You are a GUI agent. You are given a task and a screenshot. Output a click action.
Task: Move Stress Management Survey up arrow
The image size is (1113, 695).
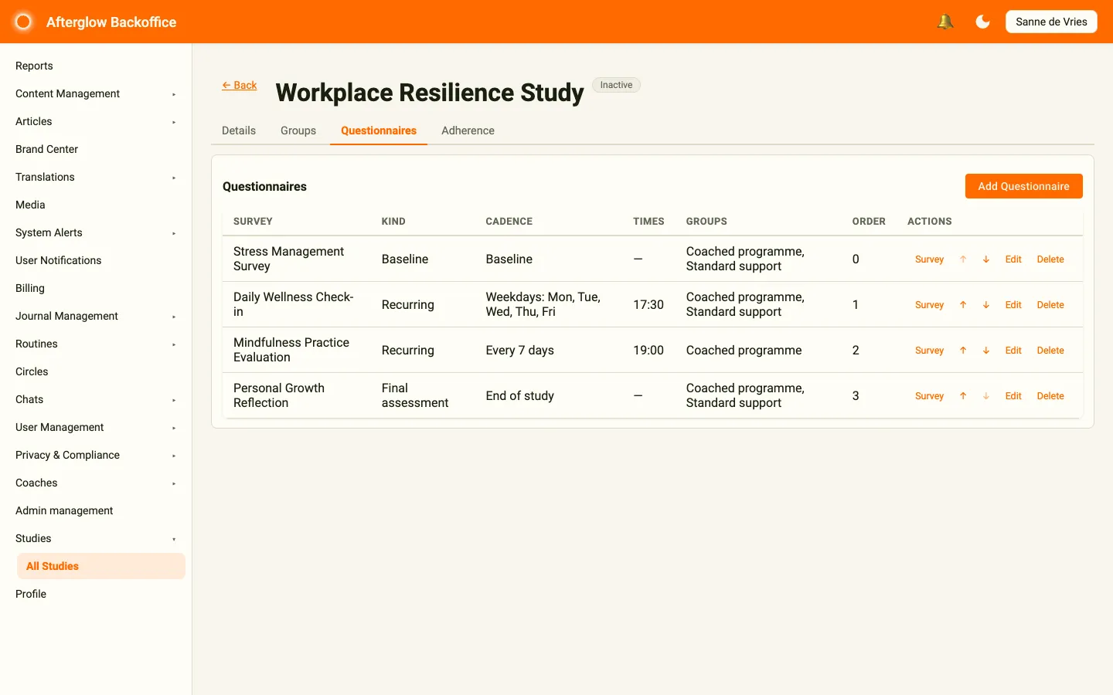click(963, 259)
